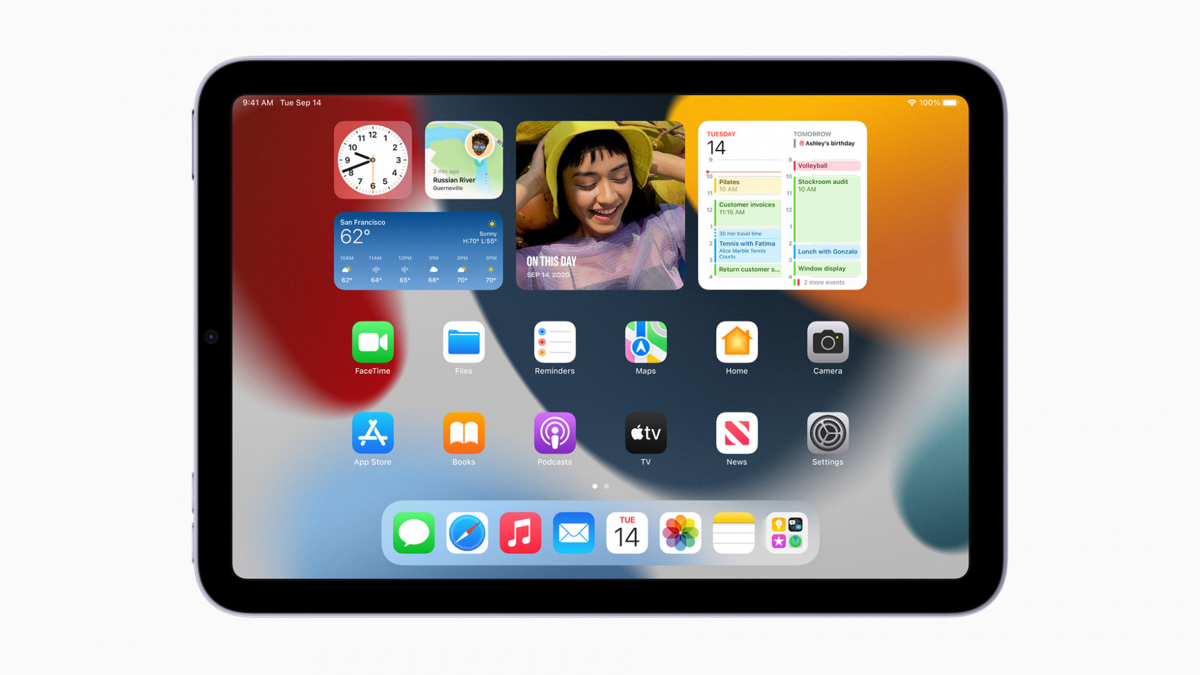
Task: Launch Safari browser
Action: coord(465,532)
